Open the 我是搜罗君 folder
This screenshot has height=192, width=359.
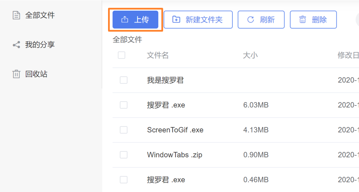165,80
